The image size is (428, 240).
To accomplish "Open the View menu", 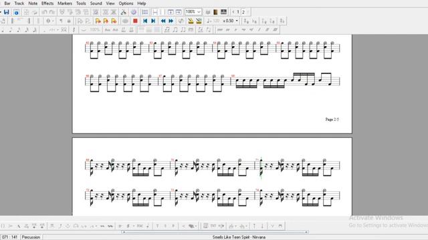I will tap(110, 3).
